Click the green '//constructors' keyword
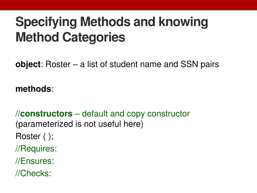 click(x=44, y=114)
